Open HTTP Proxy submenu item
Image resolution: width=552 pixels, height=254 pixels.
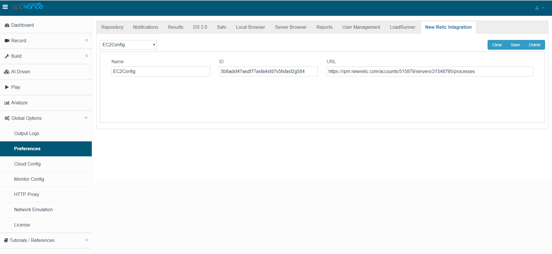tap(46, 195)
